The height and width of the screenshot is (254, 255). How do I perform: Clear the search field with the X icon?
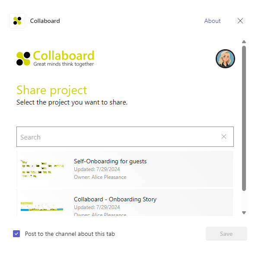(224, 137)
